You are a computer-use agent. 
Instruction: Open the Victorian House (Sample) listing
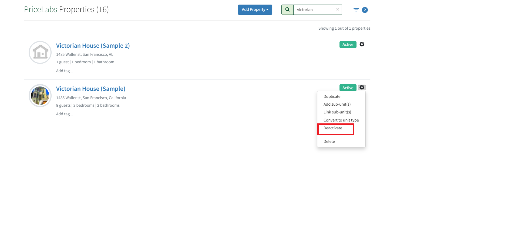[90, 89]
